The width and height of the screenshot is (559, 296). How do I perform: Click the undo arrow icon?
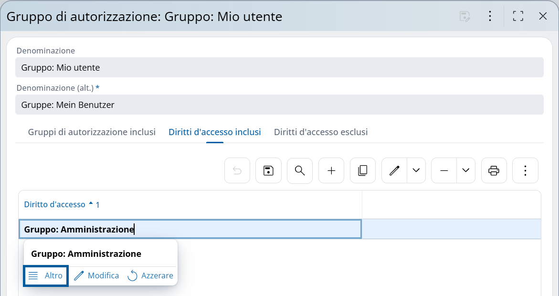point(237,170)
